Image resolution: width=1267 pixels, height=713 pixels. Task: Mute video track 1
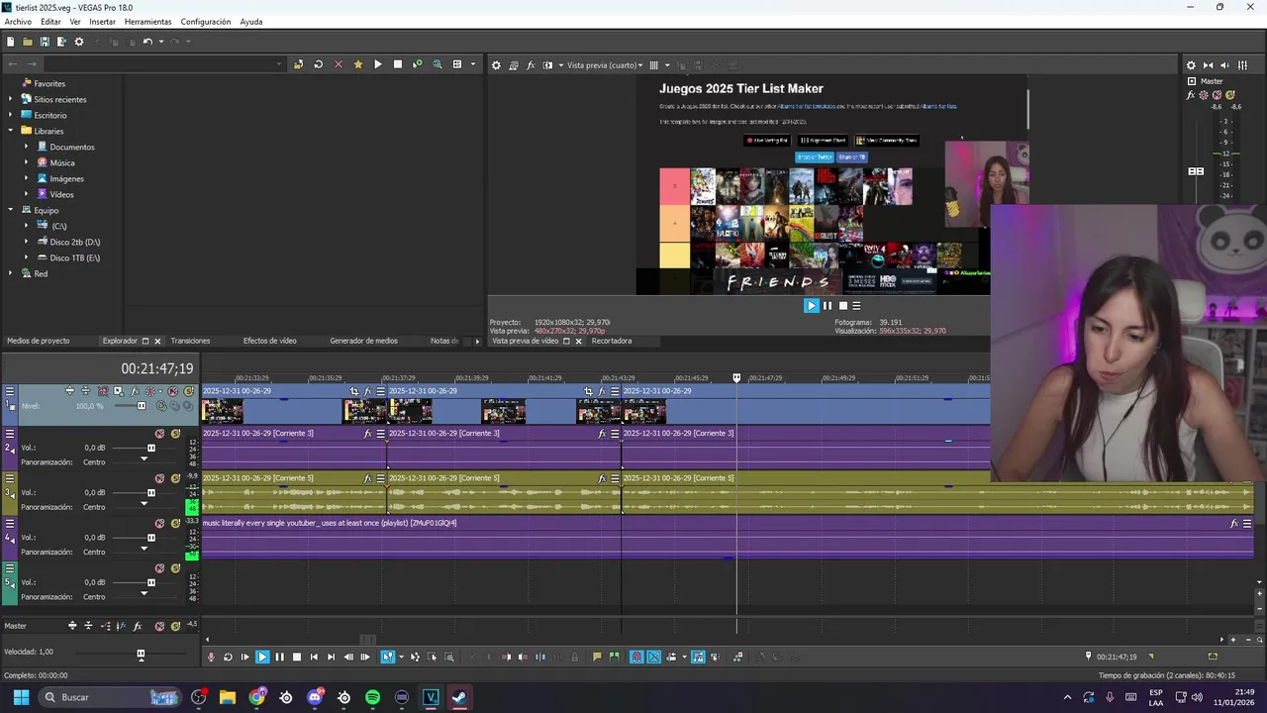click(173, 391)
